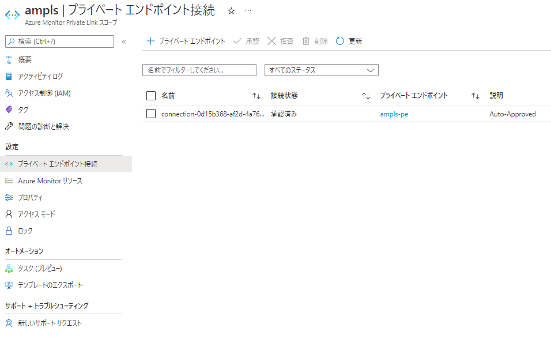Sort by 接続状態 column arrows
551x343 pixels.
point(366,96)
